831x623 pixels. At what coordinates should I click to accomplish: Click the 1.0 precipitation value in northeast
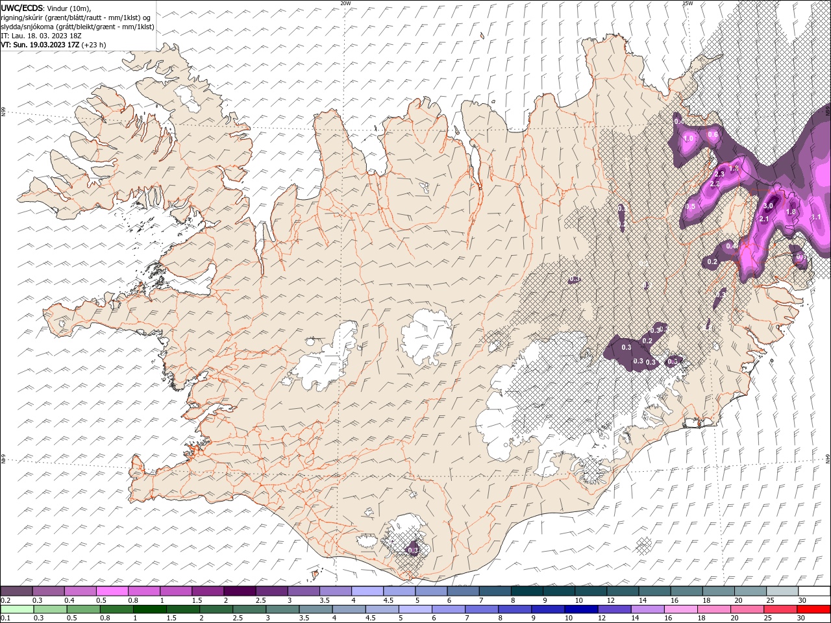click(689, 138)
